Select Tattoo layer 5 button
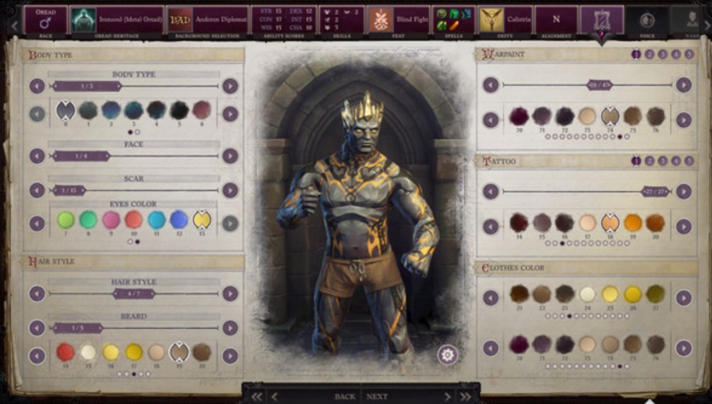This screenshot has width=712, height=404. 690,161
